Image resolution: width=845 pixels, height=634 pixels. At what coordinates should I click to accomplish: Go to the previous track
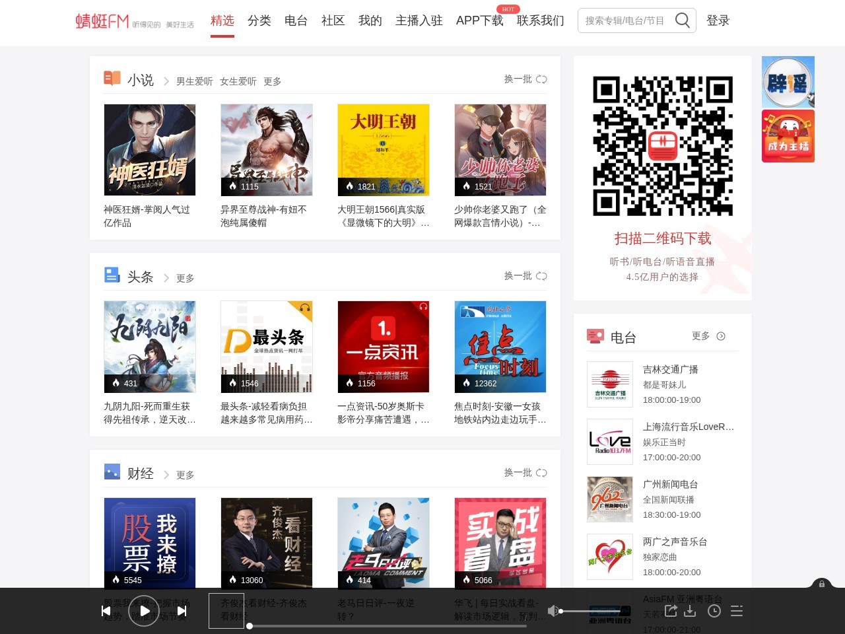(x=106, y=611)
